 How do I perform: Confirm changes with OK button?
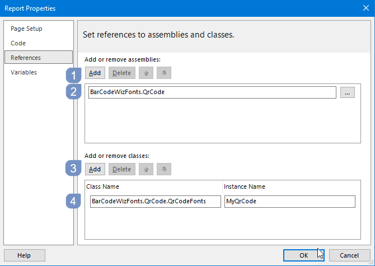303,255
